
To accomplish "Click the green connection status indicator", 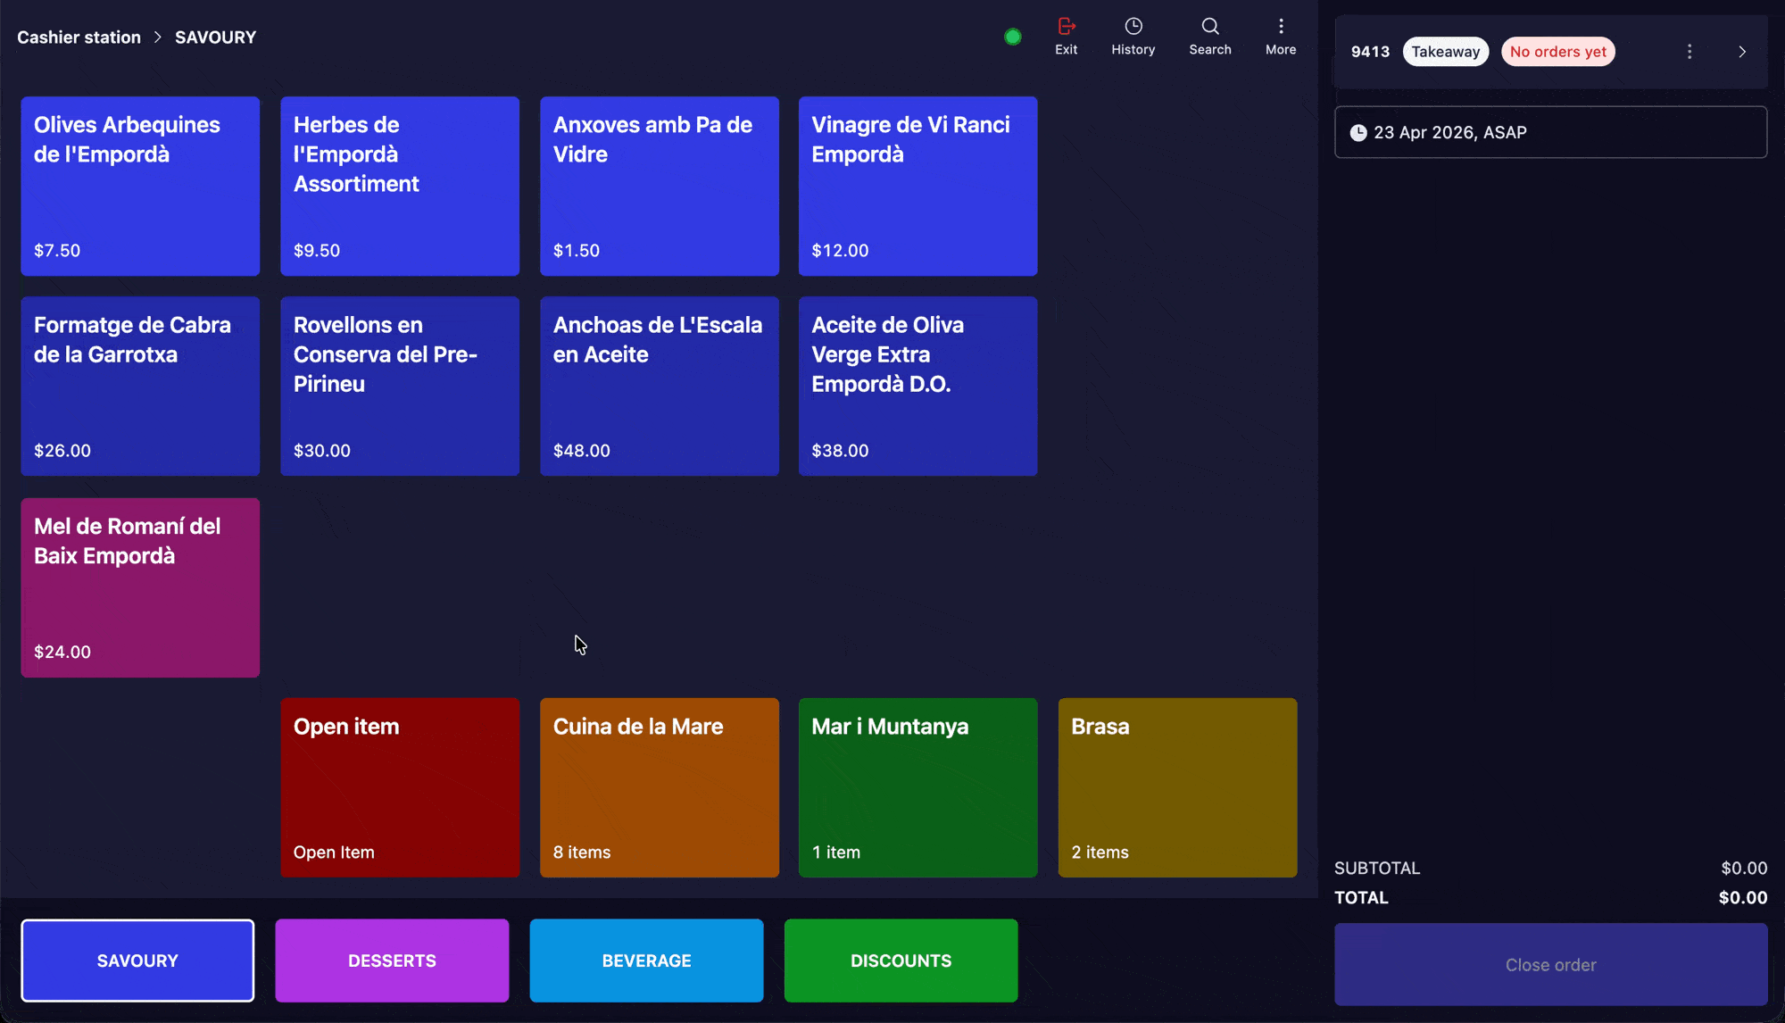I will [x=1012, y=37].
